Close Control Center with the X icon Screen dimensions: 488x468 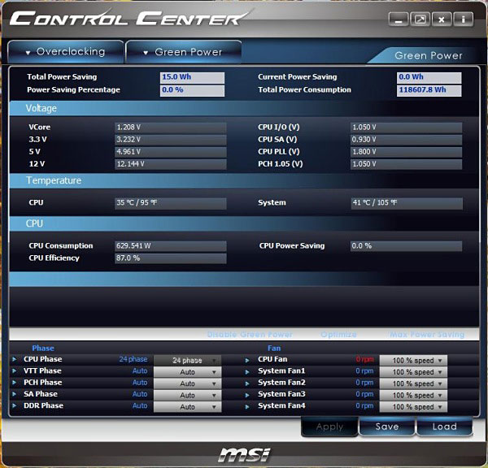coord(442,19)
